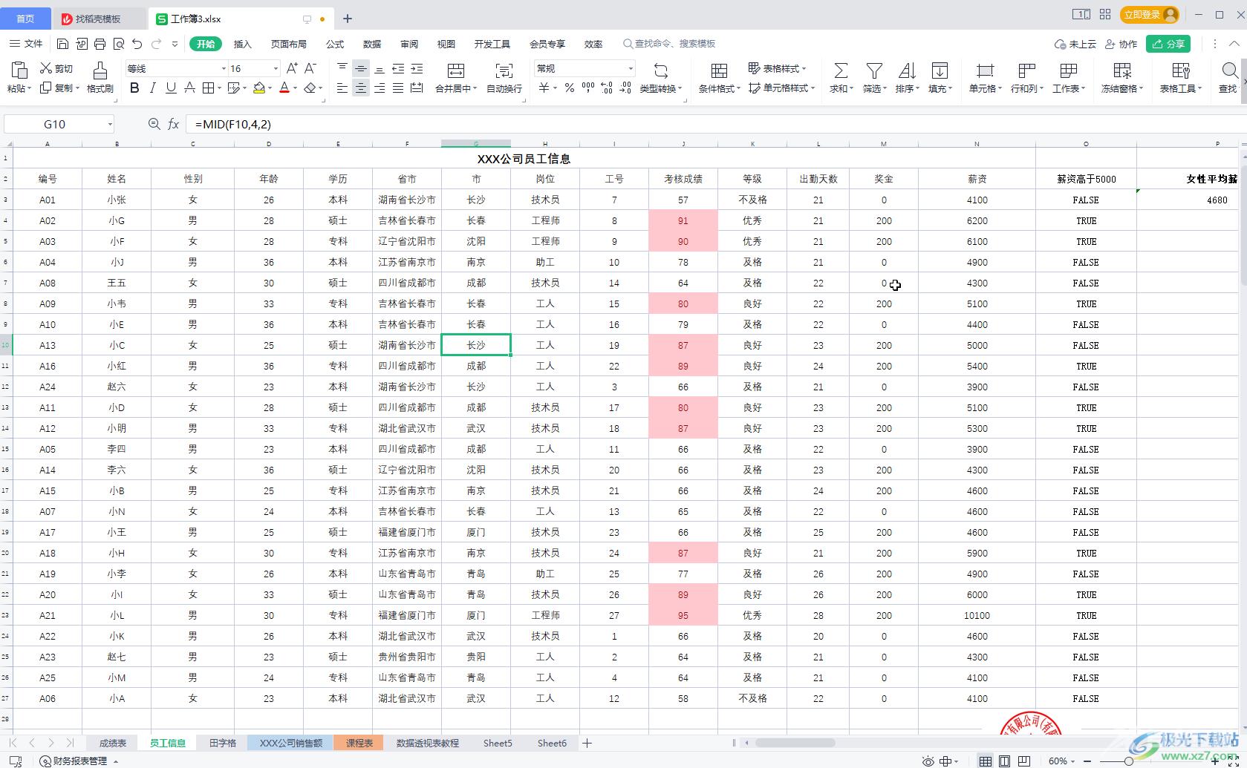Screen dimensions: 1247x768
Task: Toggle Bold formatting
Action: click(134, 88)
